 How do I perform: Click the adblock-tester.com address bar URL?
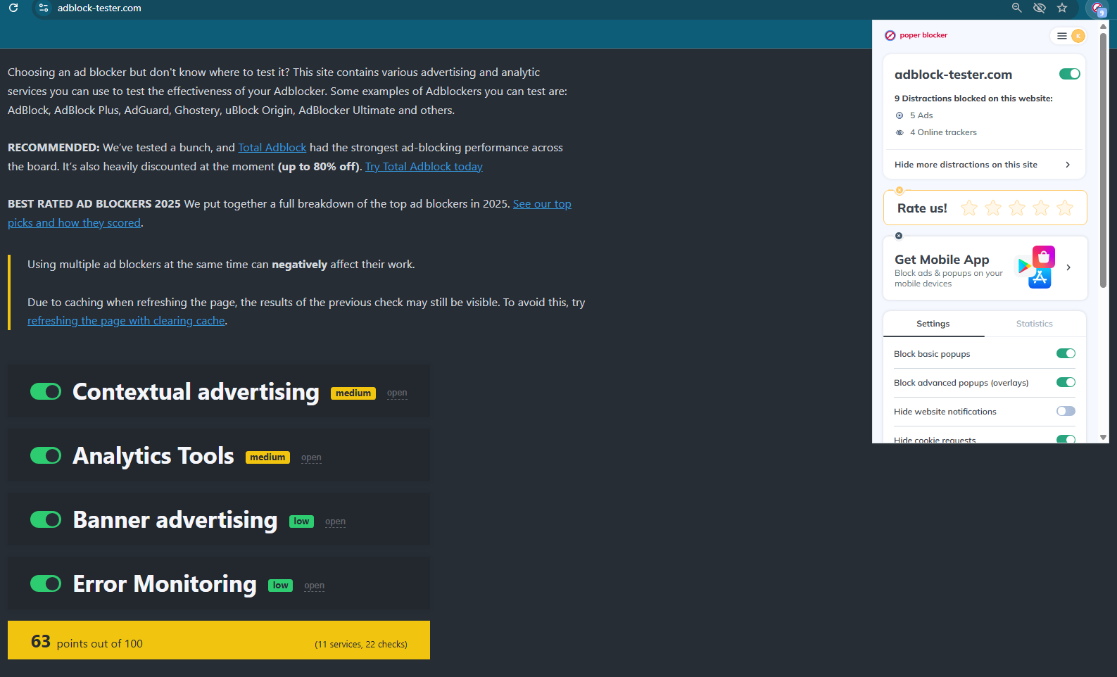(x=99, y=8)
